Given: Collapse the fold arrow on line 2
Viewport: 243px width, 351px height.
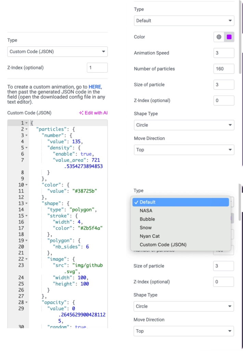Looking at the screenshot, I should (x=26, y=129).
